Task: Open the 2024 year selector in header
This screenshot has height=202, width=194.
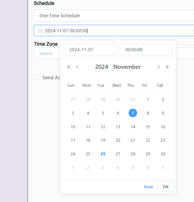Action: coord(102,67)
